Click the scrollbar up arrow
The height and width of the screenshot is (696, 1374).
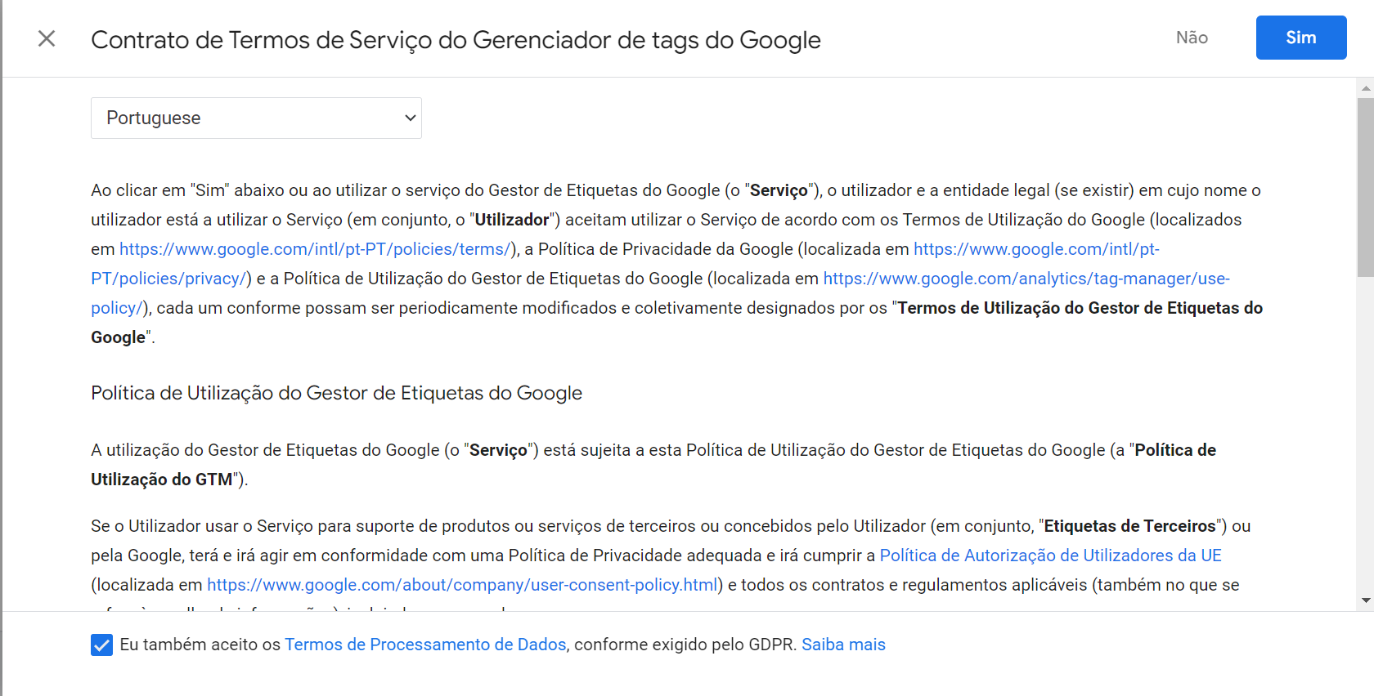(1366, 87)
